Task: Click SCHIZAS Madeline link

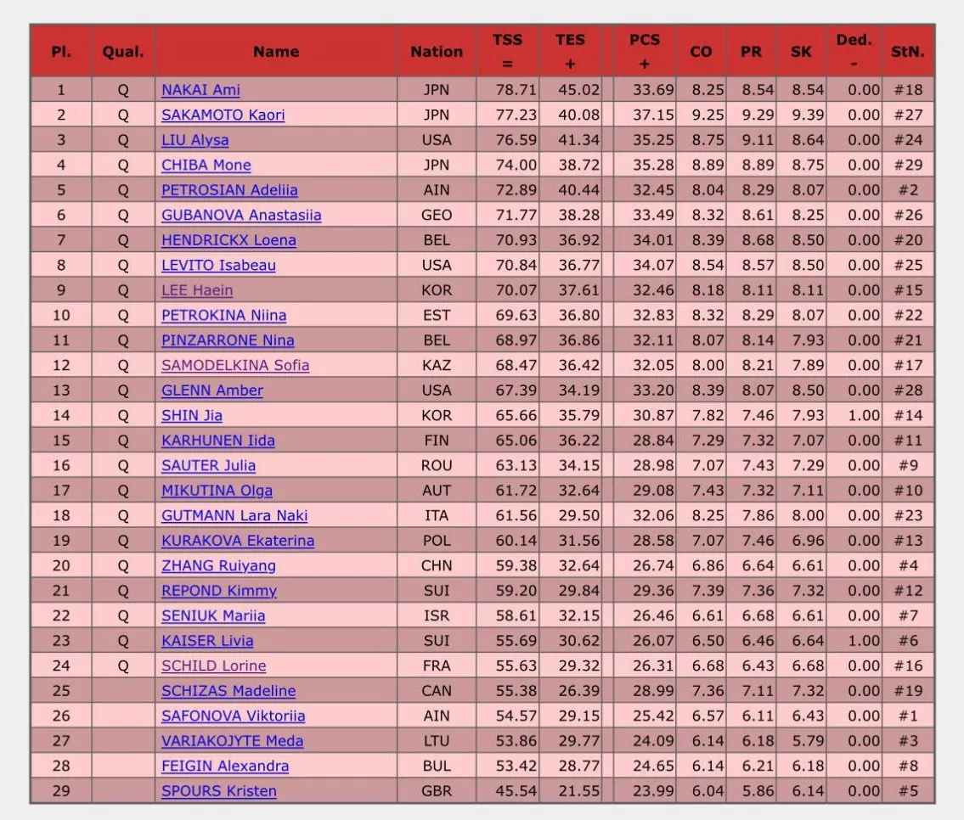Action: pyautogui.click(x=228, y=691)
